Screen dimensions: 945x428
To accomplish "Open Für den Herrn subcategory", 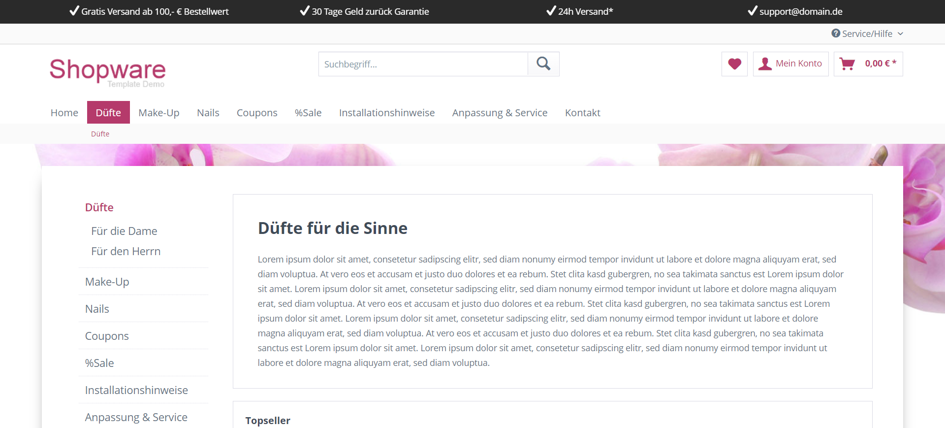I will point(126,251).
